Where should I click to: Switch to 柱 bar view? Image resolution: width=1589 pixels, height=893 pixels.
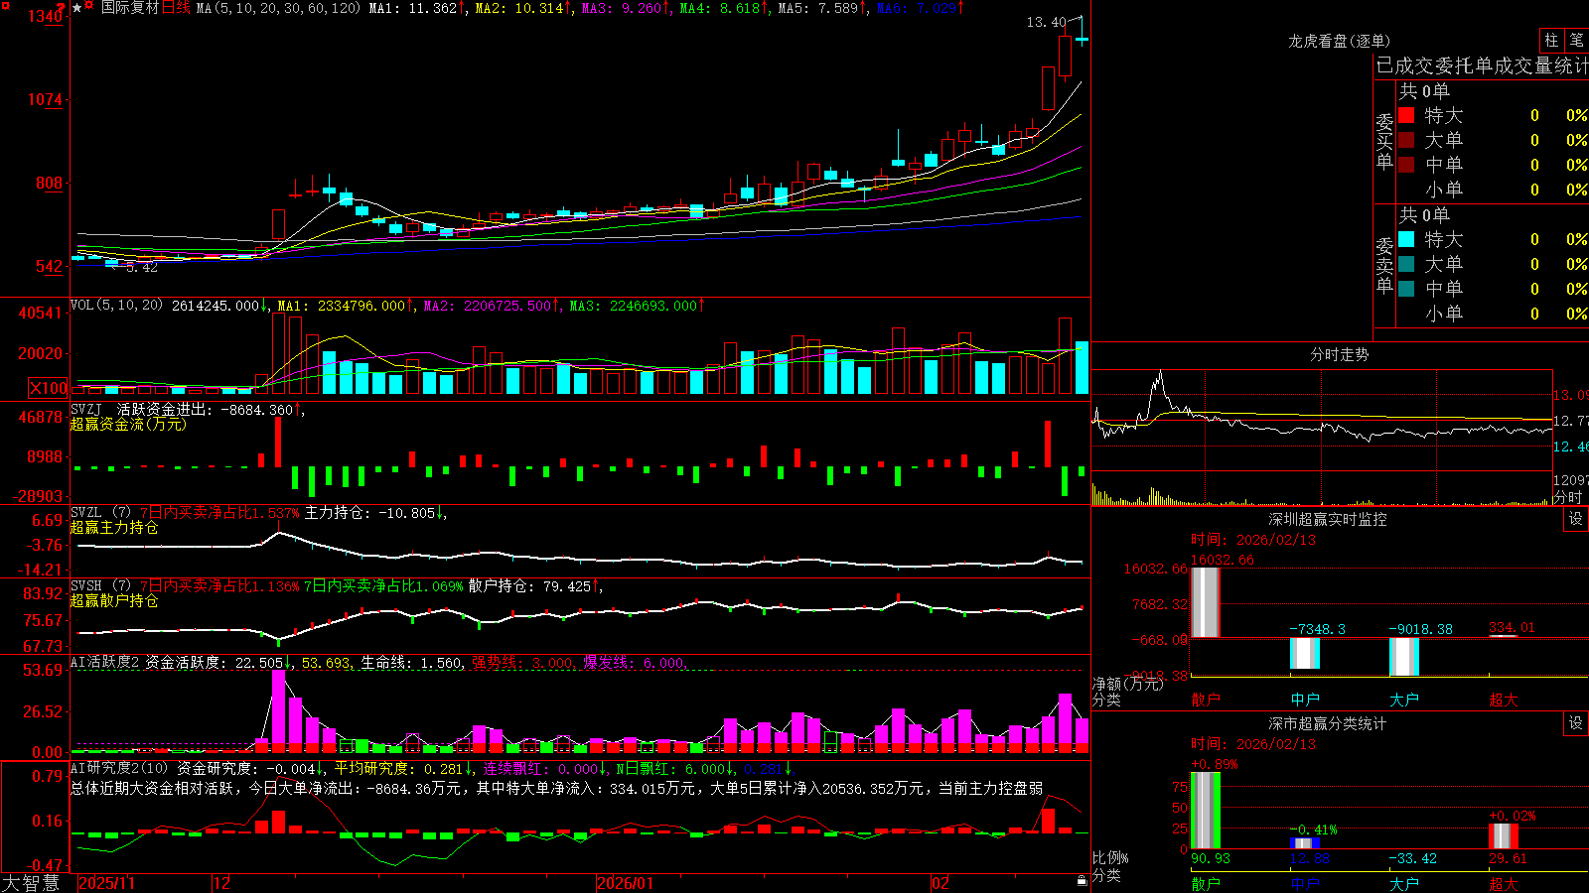point(1551,40)
